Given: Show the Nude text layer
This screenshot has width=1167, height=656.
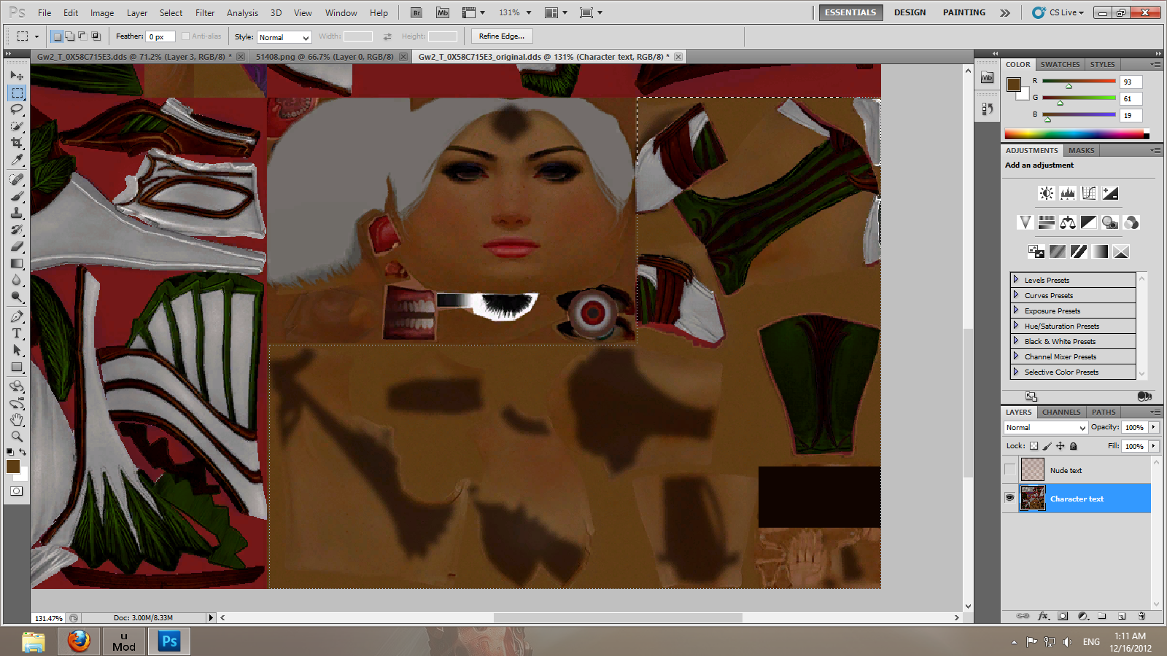Looking at the screenshot, I should click(x=1009, y=469).
